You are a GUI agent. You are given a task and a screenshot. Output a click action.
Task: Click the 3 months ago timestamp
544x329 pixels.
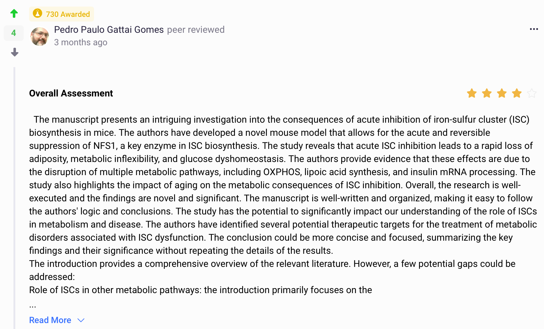pyautogui.click(x=81, y=42)
